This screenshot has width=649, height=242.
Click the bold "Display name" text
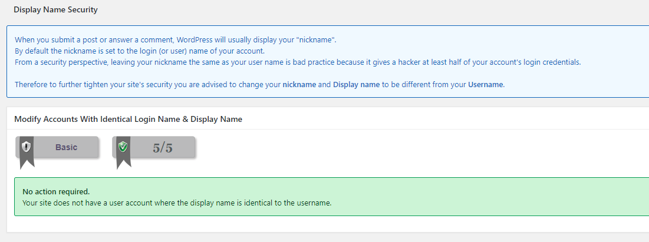356,85
